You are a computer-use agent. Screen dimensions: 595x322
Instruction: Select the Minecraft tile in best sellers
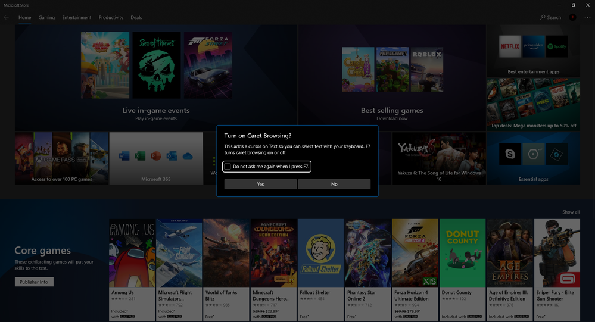click(392, 70)
